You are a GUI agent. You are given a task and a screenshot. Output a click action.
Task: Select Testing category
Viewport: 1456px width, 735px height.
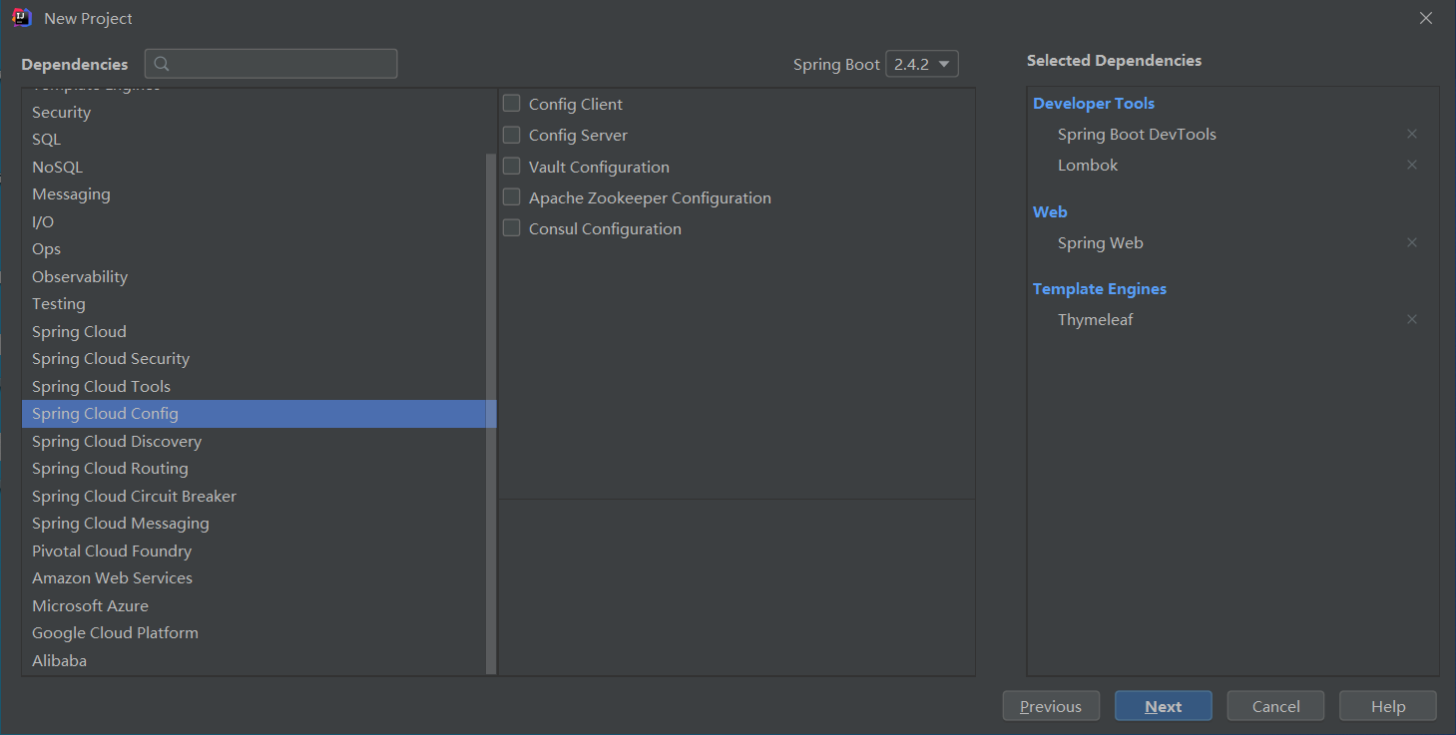pyautogui.click(x=253, y=304)
